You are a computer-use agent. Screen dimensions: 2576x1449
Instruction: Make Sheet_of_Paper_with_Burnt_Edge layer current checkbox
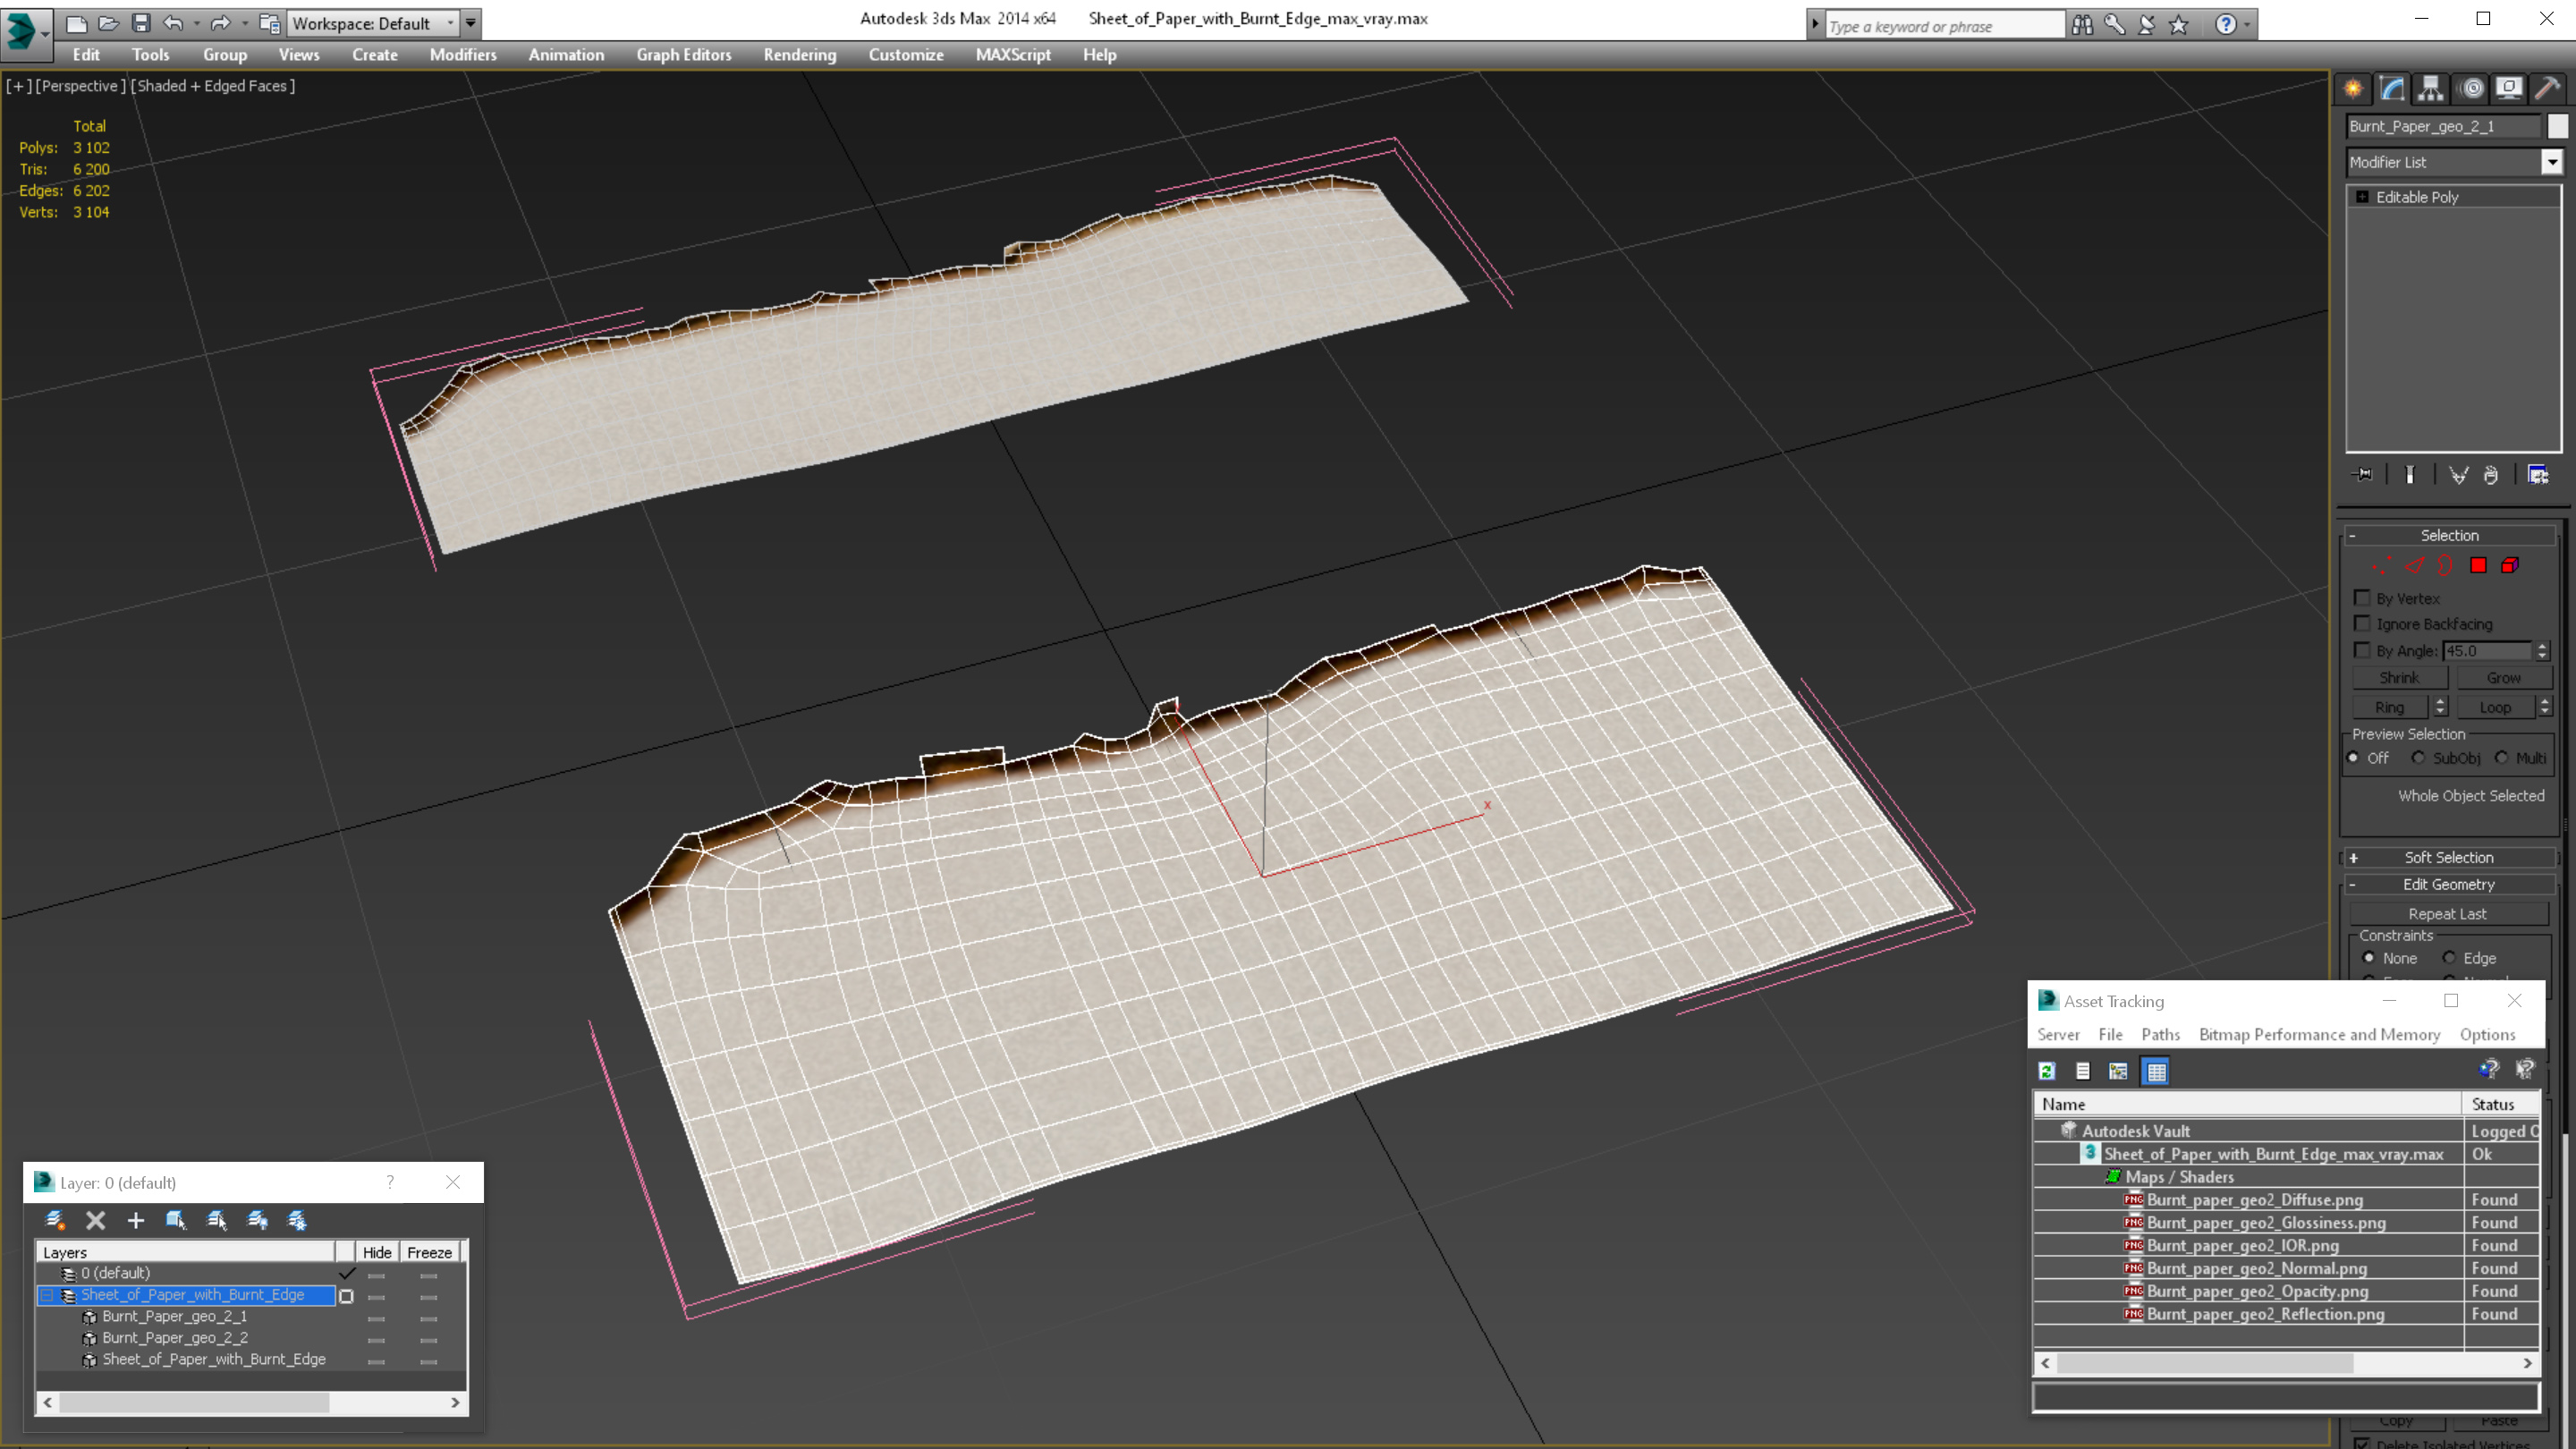tap(346, 1296)
